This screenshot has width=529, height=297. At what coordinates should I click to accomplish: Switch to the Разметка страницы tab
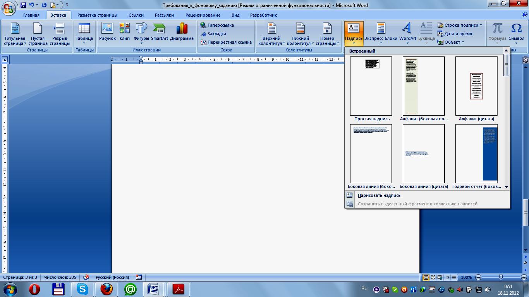[x=97, y=15]
